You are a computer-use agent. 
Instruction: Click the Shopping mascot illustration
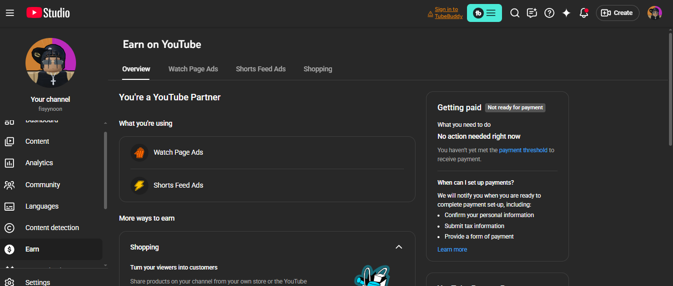click(372, 276)
